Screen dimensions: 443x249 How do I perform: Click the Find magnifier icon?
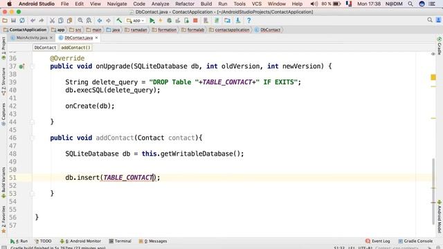[80, 20]
